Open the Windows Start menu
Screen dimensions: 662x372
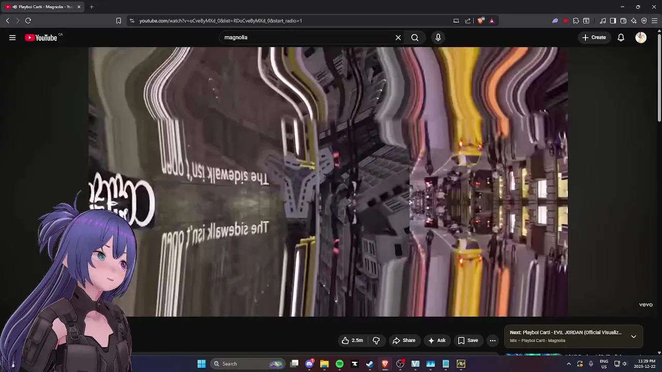[x=202, y=364]
